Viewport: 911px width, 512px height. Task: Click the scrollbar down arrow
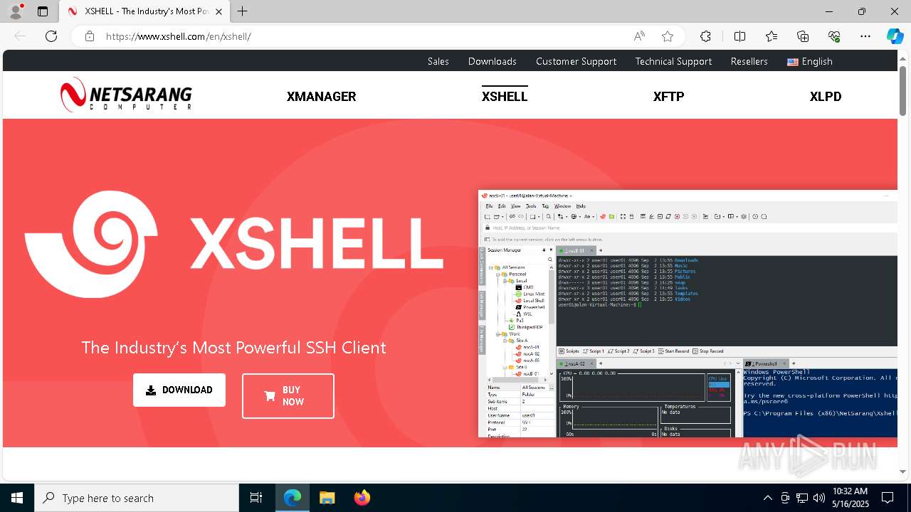[x=902, y=471]
